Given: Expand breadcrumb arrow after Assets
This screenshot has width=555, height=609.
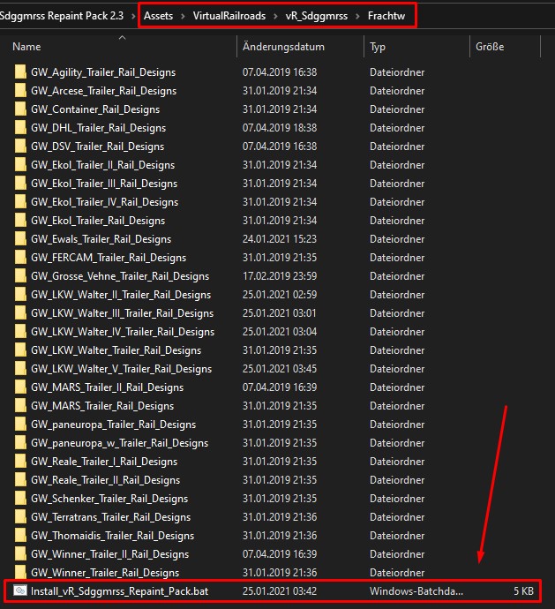Looking at the screenshot, I should pyautogui.click(x=183, y=14).
